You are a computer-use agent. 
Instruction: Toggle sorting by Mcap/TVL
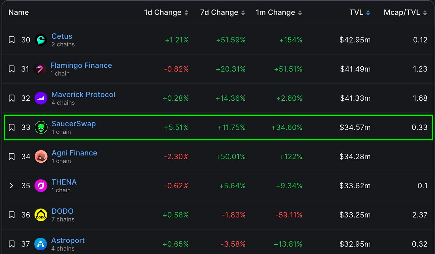pos(405,12)
